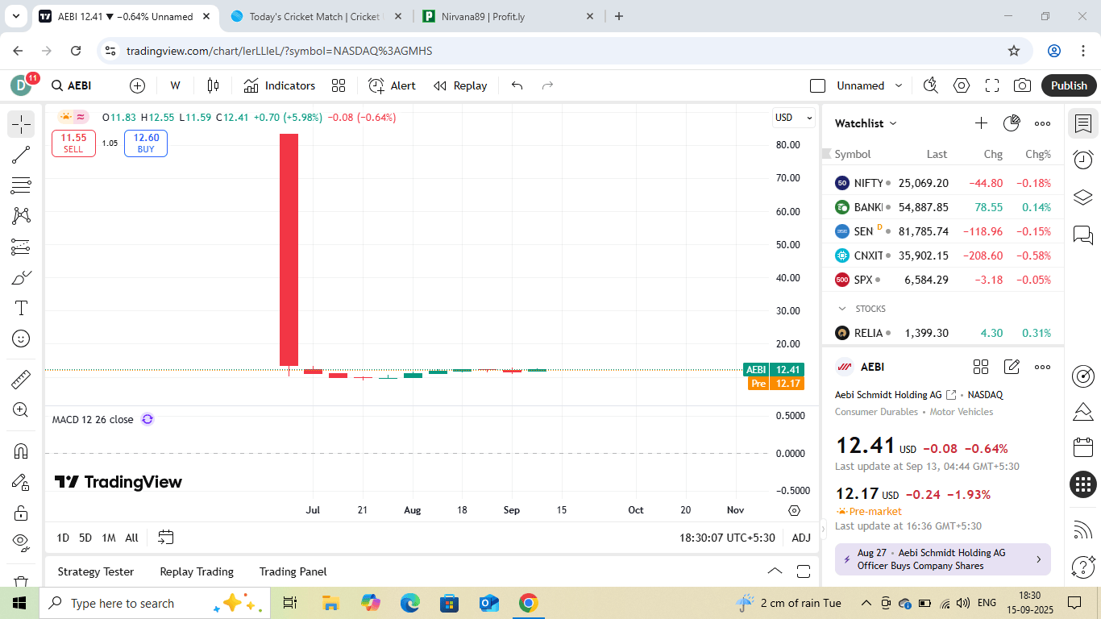Collapse the bottom panel with chevron
Screen dimensions: 1101x619
775,571
